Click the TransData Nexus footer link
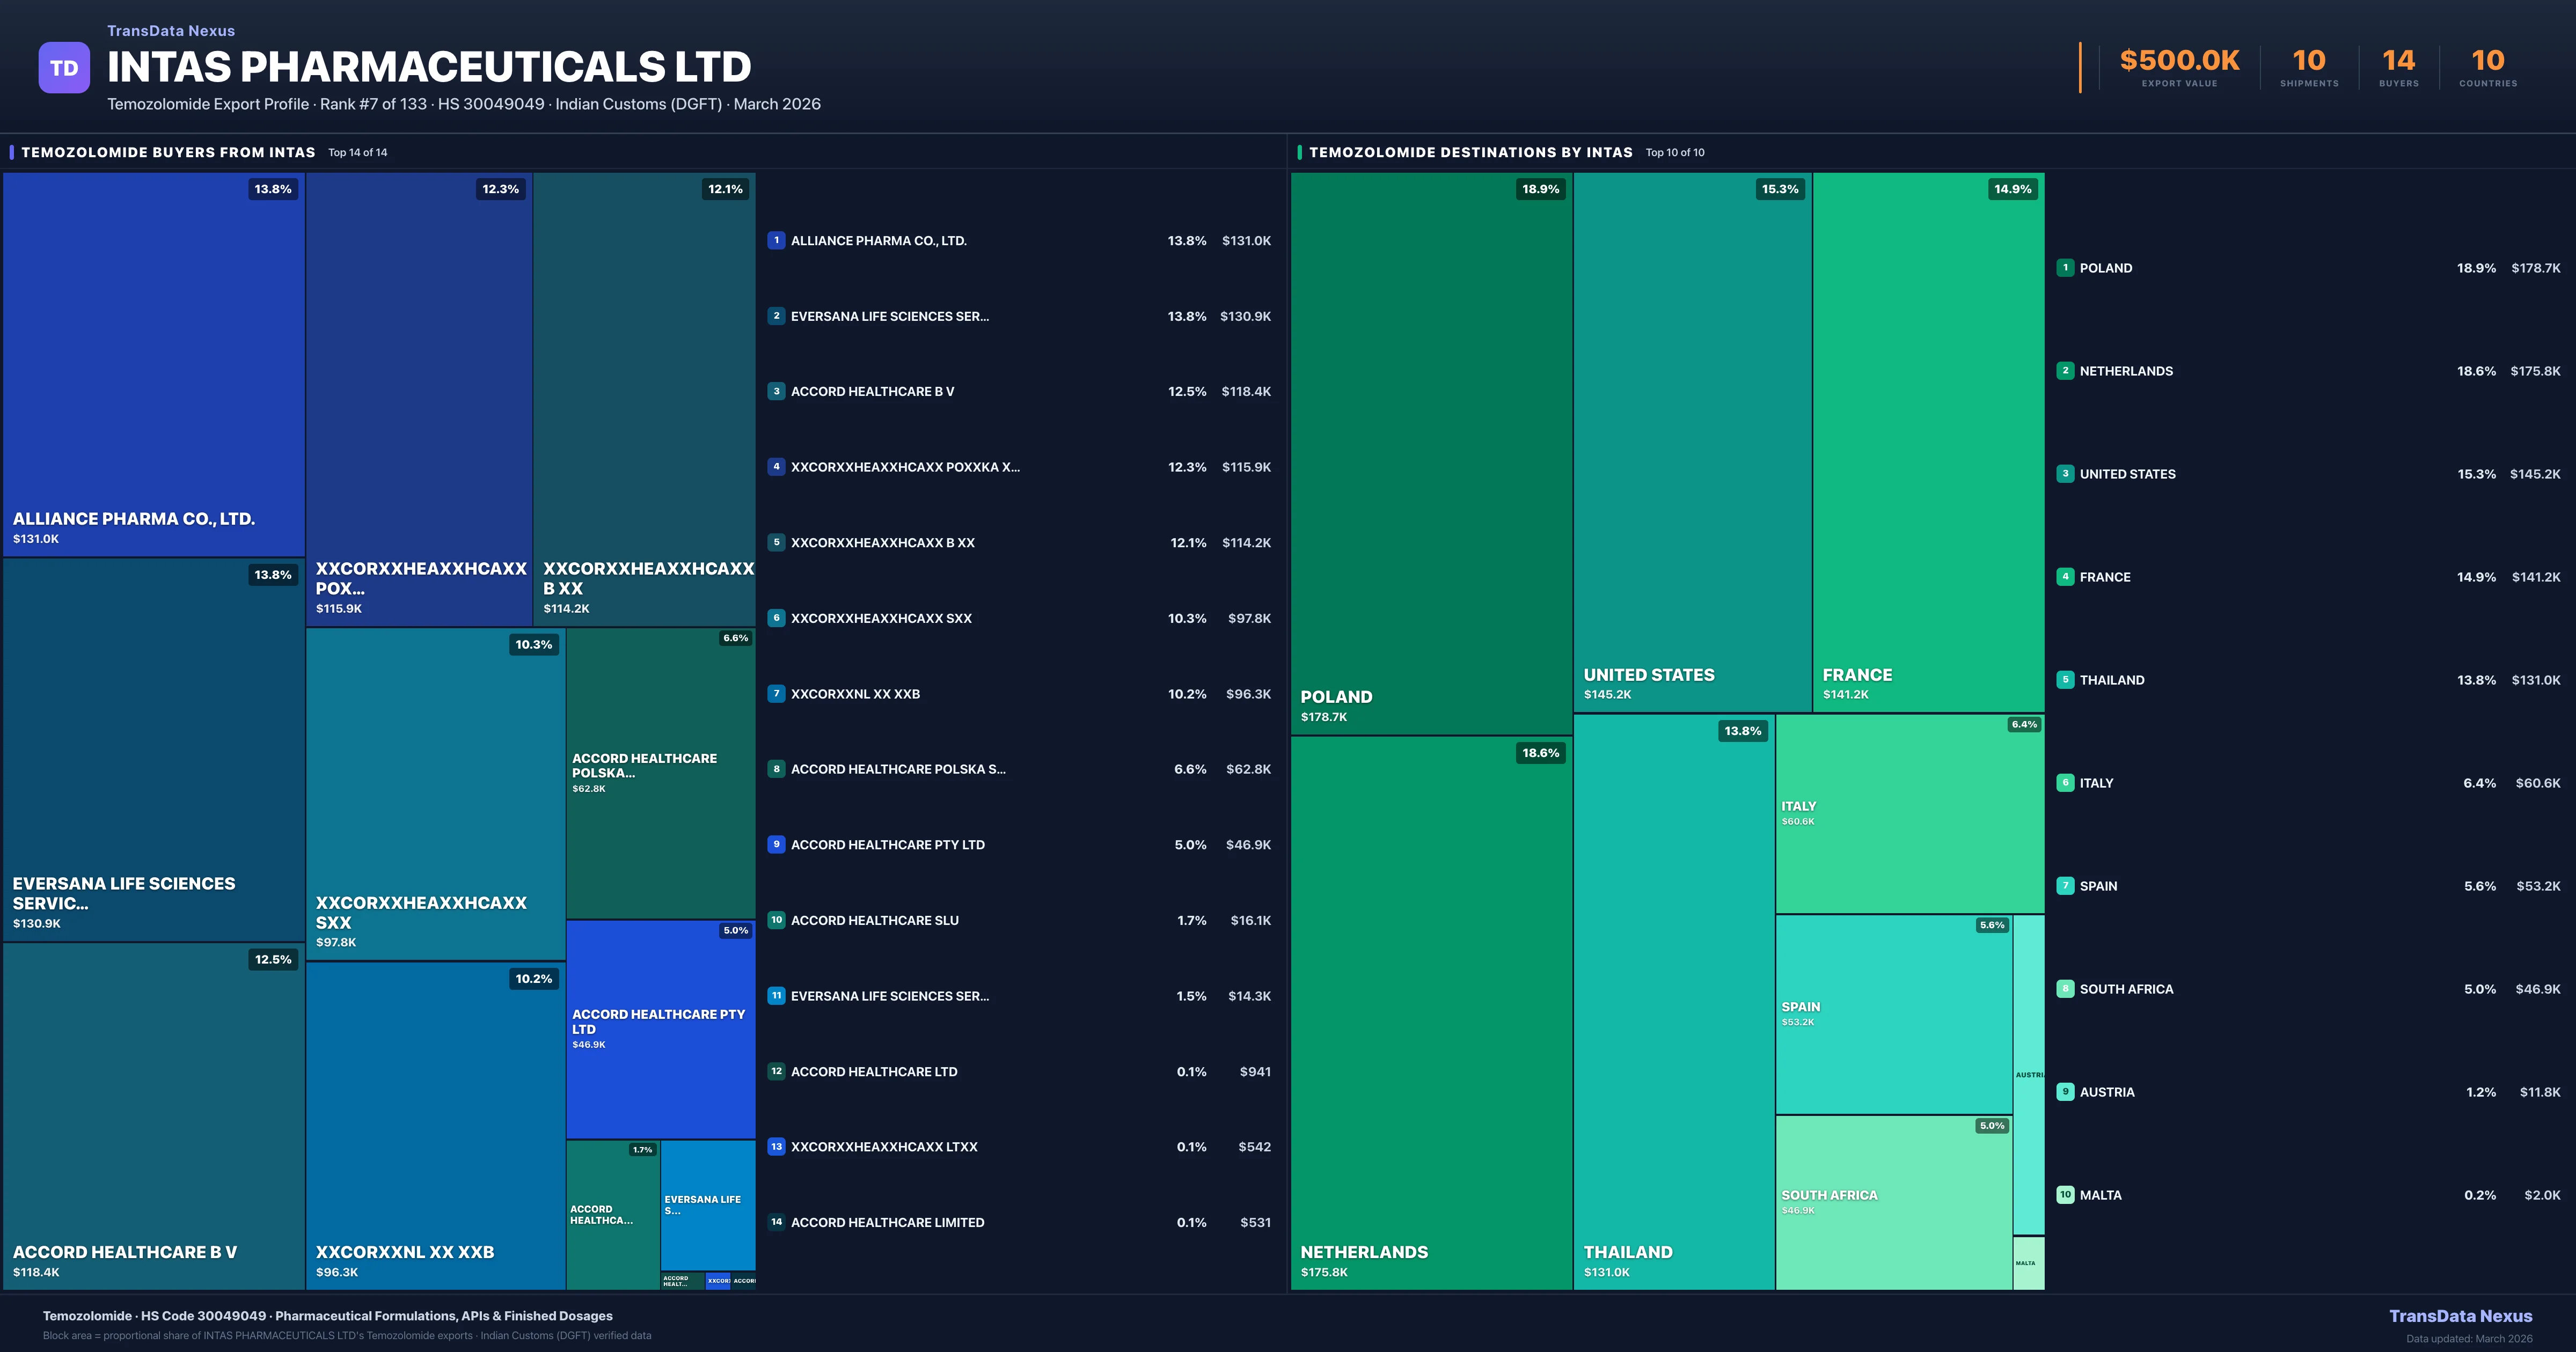Screen dimensions: 2576x1352 point(2460,1316)
